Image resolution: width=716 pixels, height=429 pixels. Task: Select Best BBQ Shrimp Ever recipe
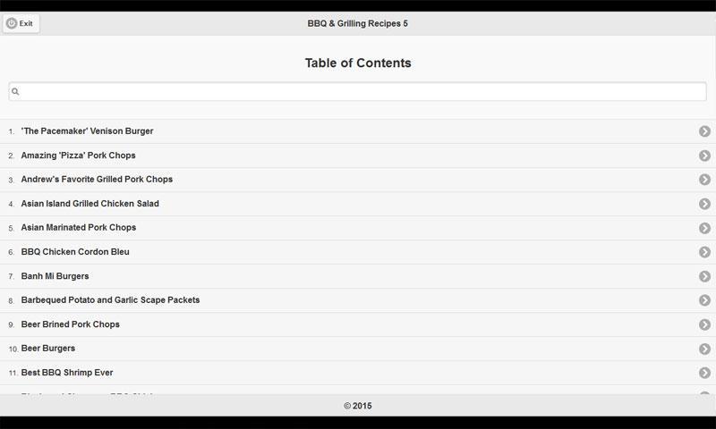point(67,373)
